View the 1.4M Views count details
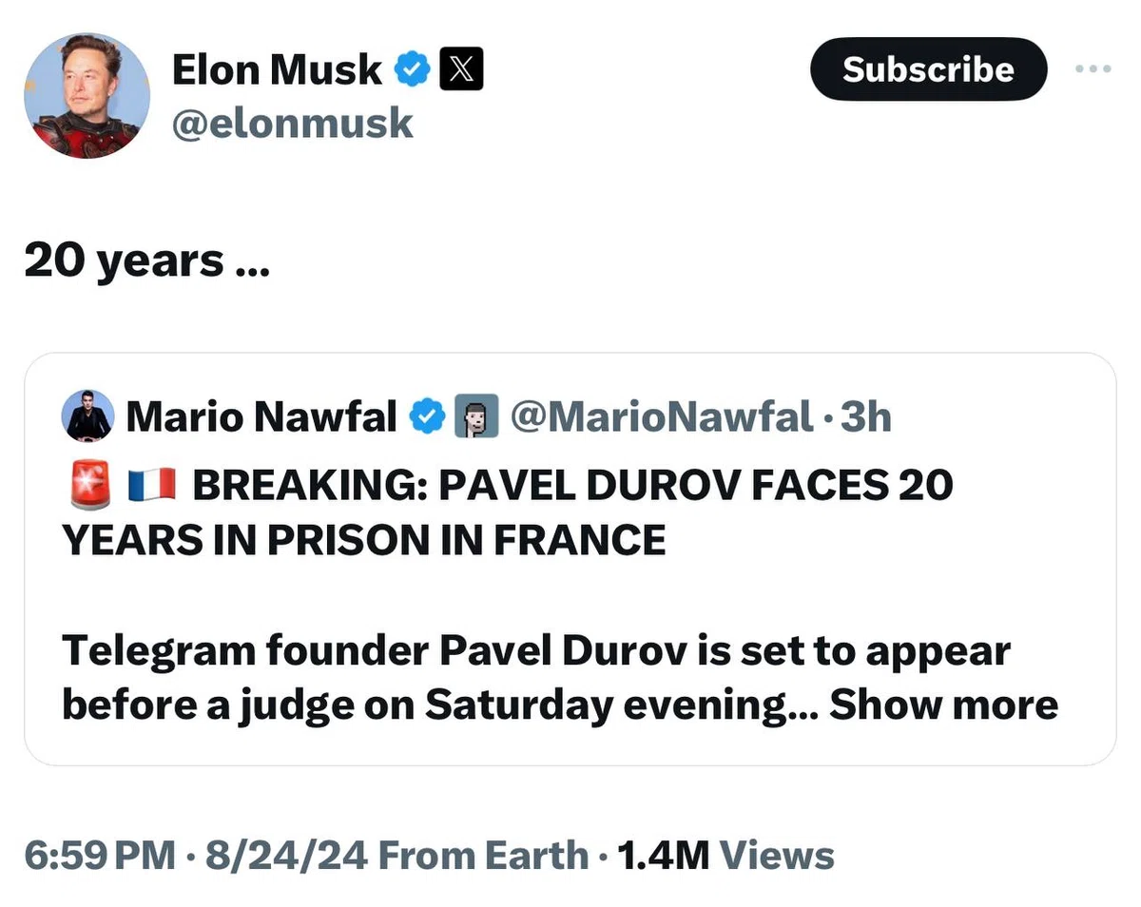Image resolution: width=1141 pixels, height=907 pixels. (725, 856)
